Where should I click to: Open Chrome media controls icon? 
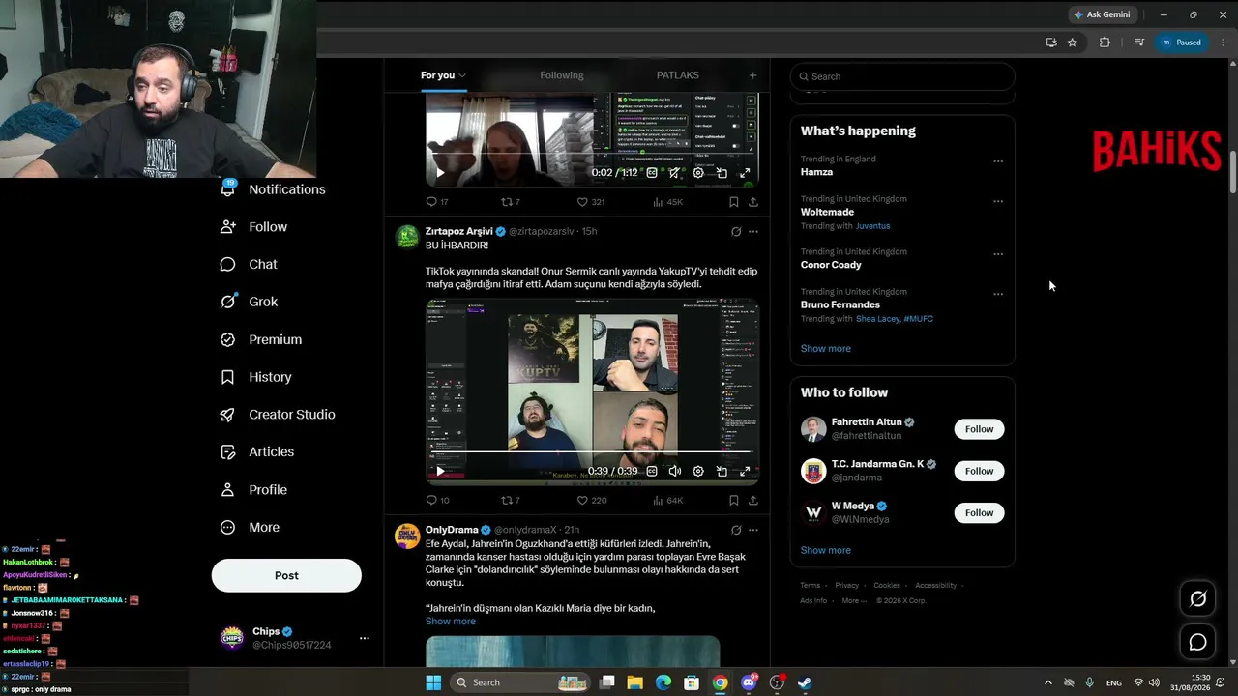tap(1138, 43)
